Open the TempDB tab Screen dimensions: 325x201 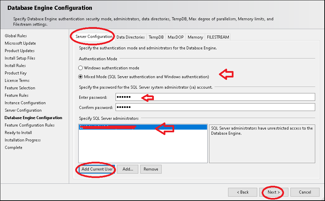(x=156, y=37)
